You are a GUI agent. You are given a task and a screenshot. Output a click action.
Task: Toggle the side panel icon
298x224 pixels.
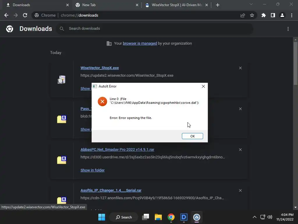point(273,15)
